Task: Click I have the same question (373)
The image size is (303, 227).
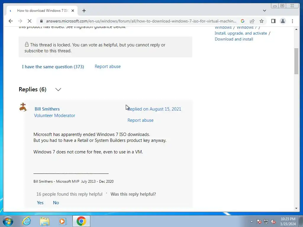Action: (53, 67)
